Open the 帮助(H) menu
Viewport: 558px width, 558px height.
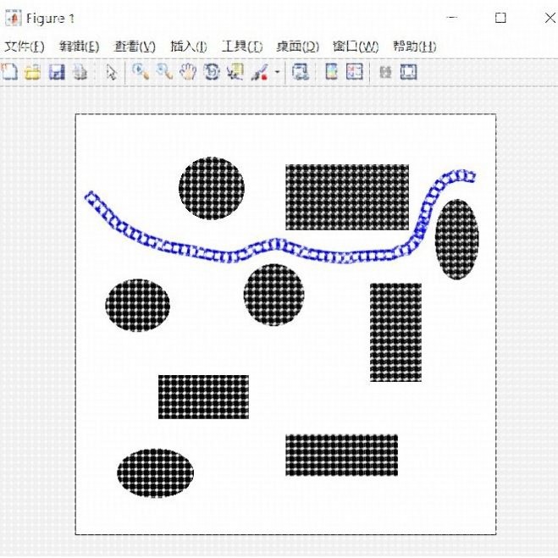(415, 47)
